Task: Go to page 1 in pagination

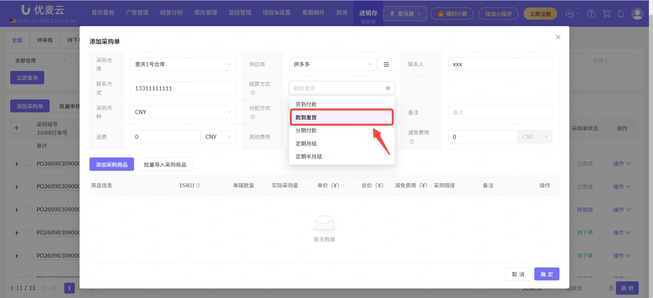Action: point(69,288)
